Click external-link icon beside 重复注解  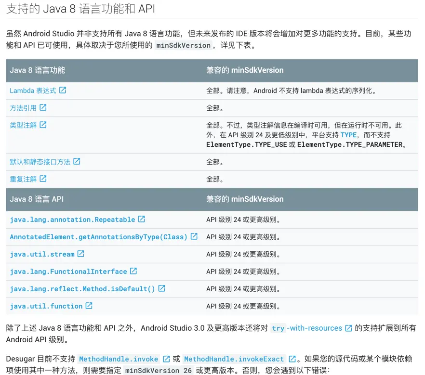click(43, 179)
